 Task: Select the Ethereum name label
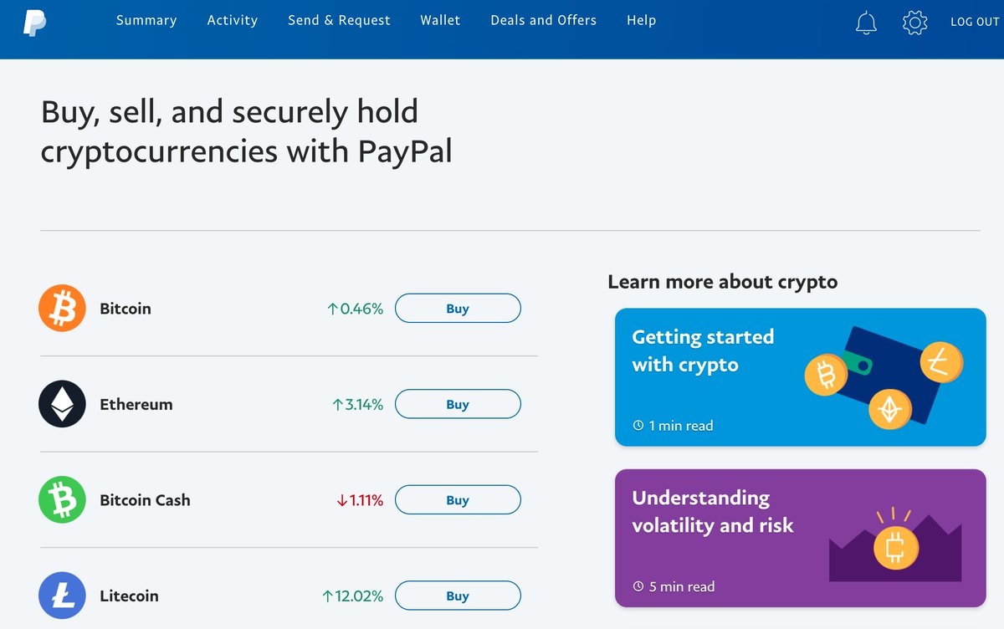pos(136,404)
